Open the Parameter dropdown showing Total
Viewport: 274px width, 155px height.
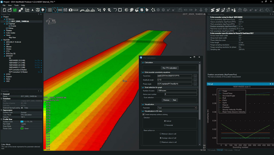[177, 108]
